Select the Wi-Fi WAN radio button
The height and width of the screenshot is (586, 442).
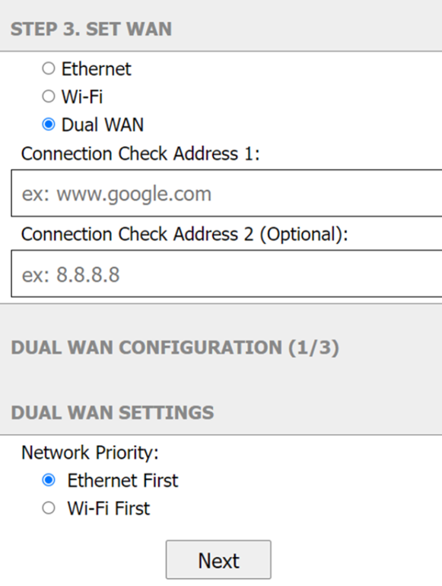pos(49,97)
